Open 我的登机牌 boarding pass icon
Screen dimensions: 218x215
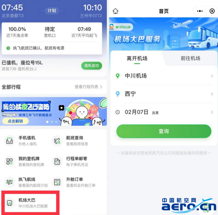(9, 161)
